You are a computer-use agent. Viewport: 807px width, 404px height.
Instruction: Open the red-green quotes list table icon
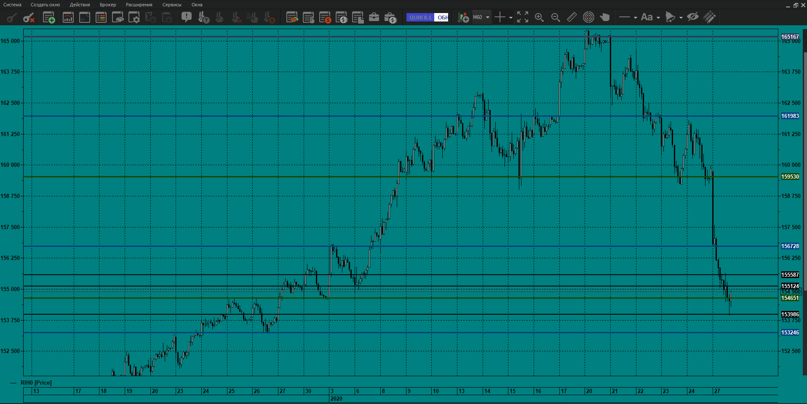[x=101, y=17]
